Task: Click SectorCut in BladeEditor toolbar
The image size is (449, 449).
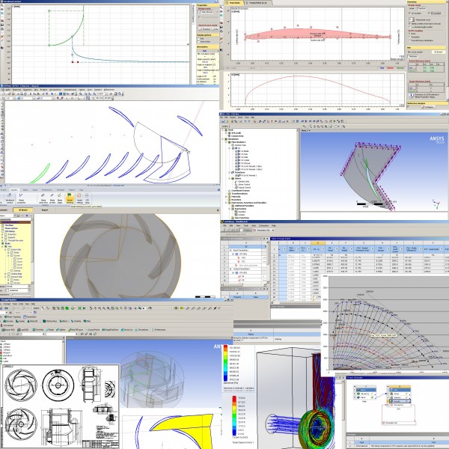Action: tap(127, 330)
